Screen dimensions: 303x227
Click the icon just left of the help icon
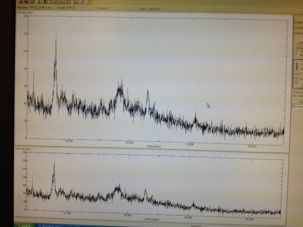click(x=81, y=2)
